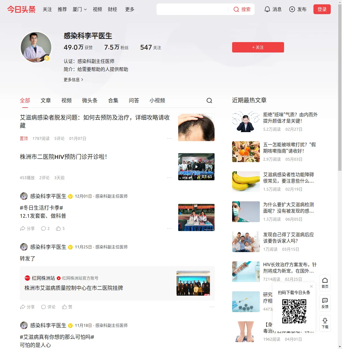The height and width of the screenshot is (349, 342).
Task: Open comments on the 冬日生活打卡季 post
Action: click(45, 228)
